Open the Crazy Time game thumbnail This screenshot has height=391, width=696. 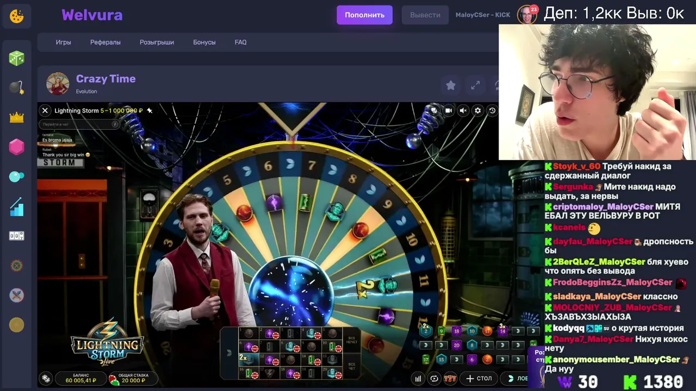[x=58, y=84]
